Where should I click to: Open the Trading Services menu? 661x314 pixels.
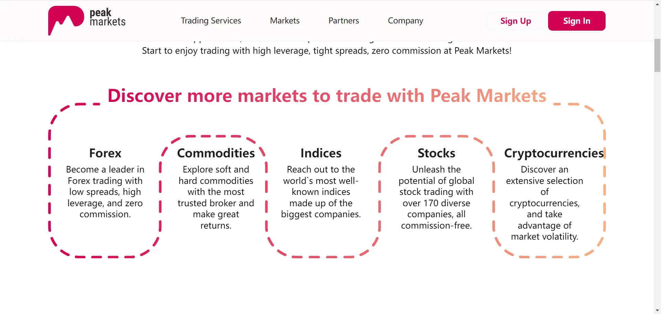tap(211, 21)
